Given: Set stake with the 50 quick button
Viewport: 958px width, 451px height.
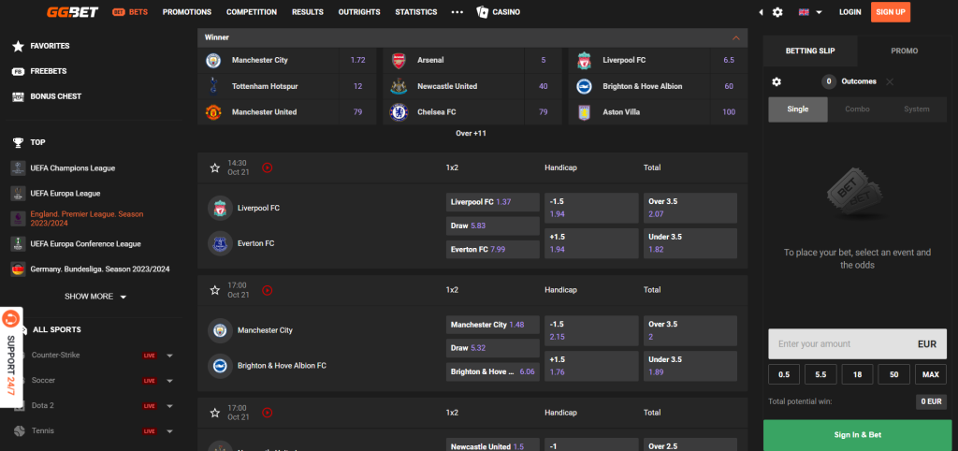Looking at the screenshot, I should click(893, 374).
